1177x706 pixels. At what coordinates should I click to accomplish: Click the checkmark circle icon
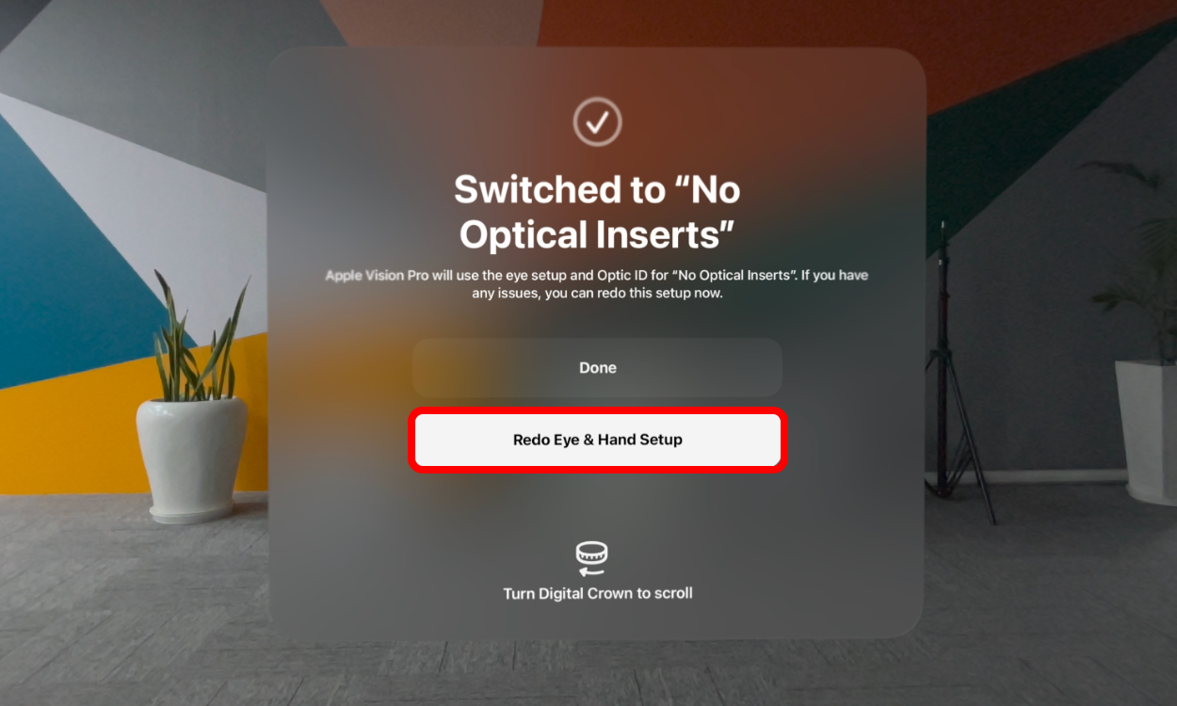point(597,121)
